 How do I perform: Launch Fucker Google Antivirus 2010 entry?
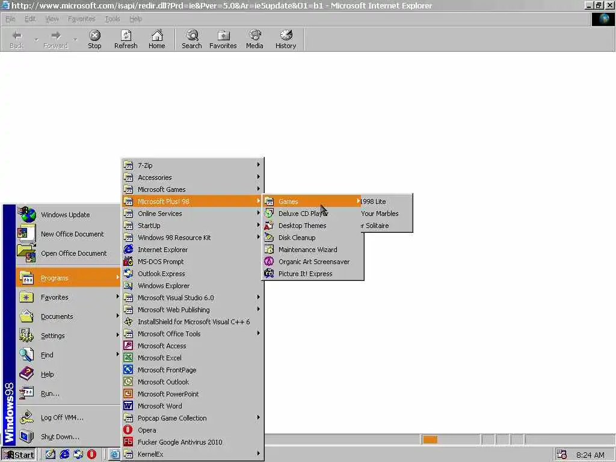(x=192, y=442)
